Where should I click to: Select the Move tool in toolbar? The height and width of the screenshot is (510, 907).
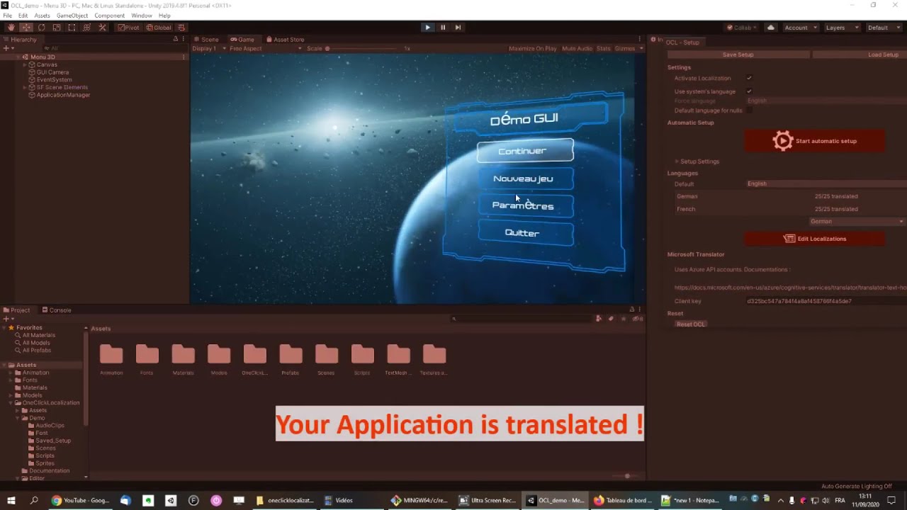pyautogui.click(x=26, y=28)
